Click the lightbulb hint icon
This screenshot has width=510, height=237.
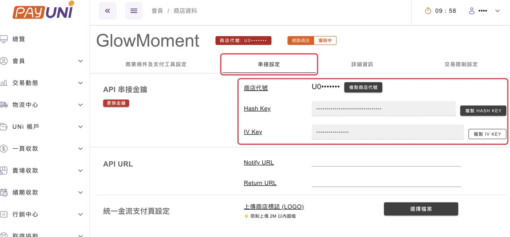coord(246,216)
